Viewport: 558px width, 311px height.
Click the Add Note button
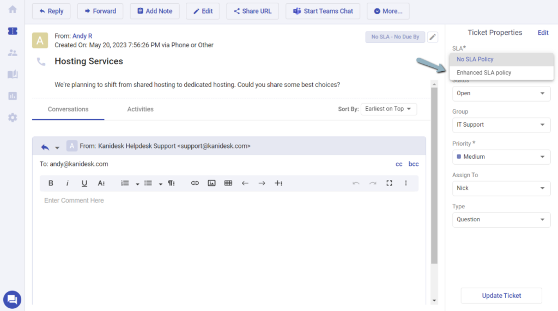[x=154, y=11]
